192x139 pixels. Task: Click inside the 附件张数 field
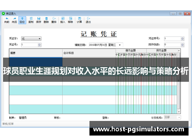point(173,45)
